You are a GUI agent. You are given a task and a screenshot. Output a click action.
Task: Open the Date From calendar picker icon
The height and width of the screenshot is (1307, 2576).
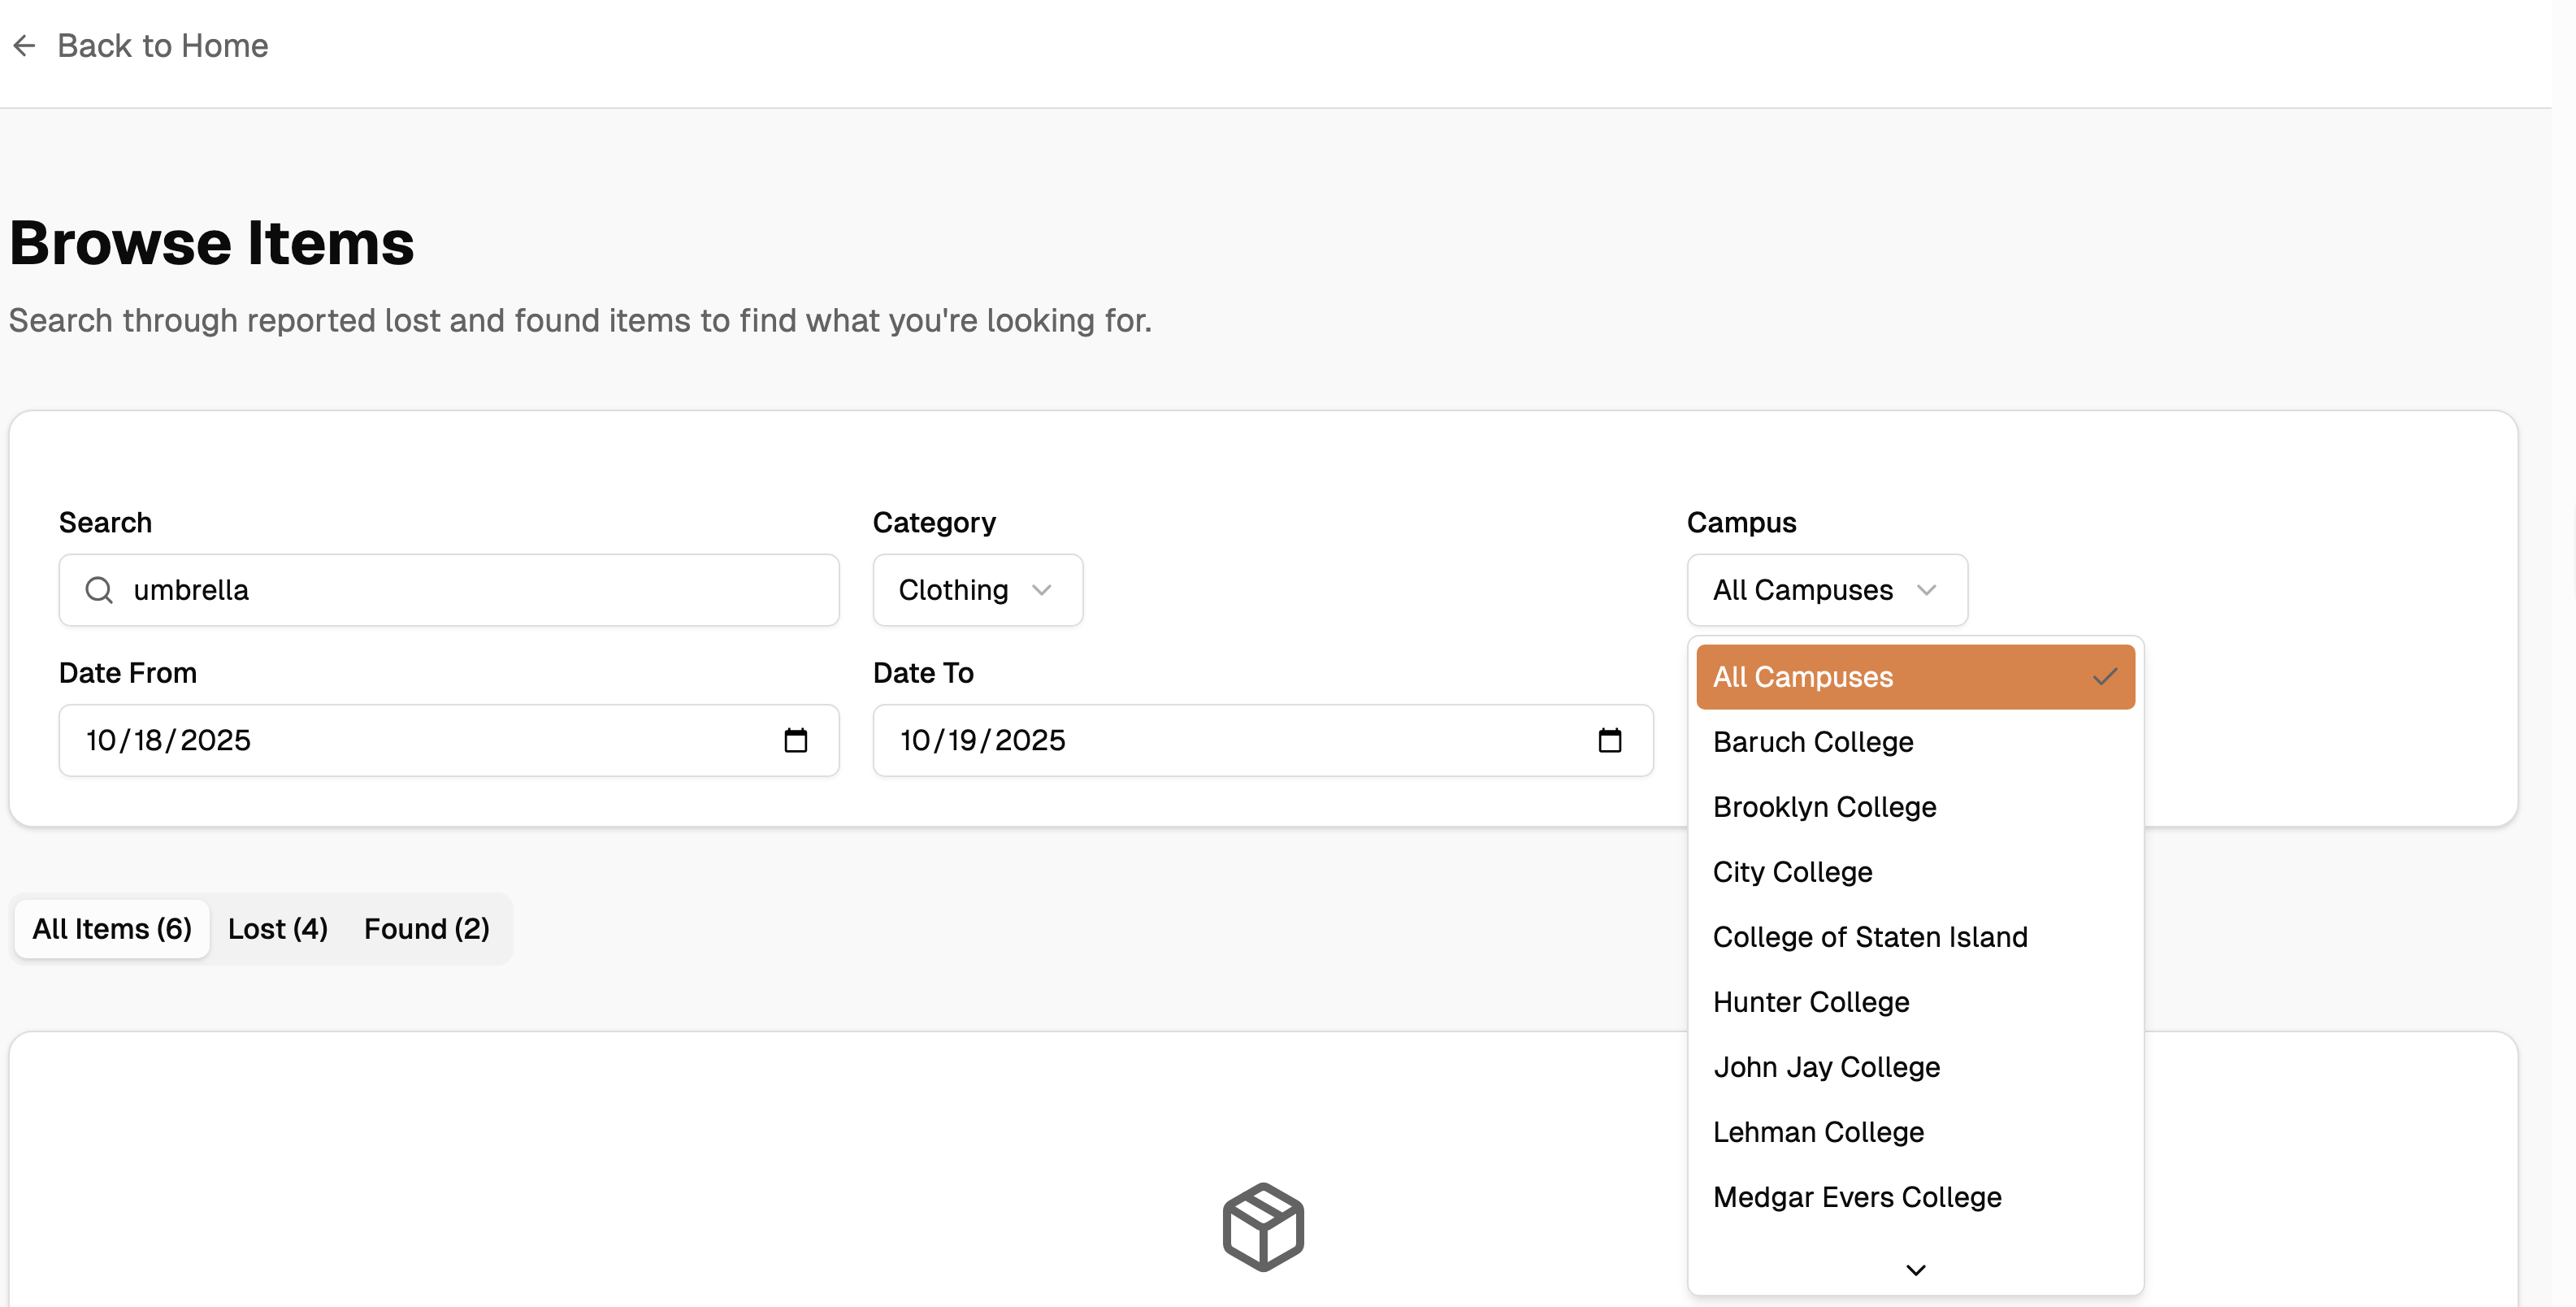pos(795,740)
